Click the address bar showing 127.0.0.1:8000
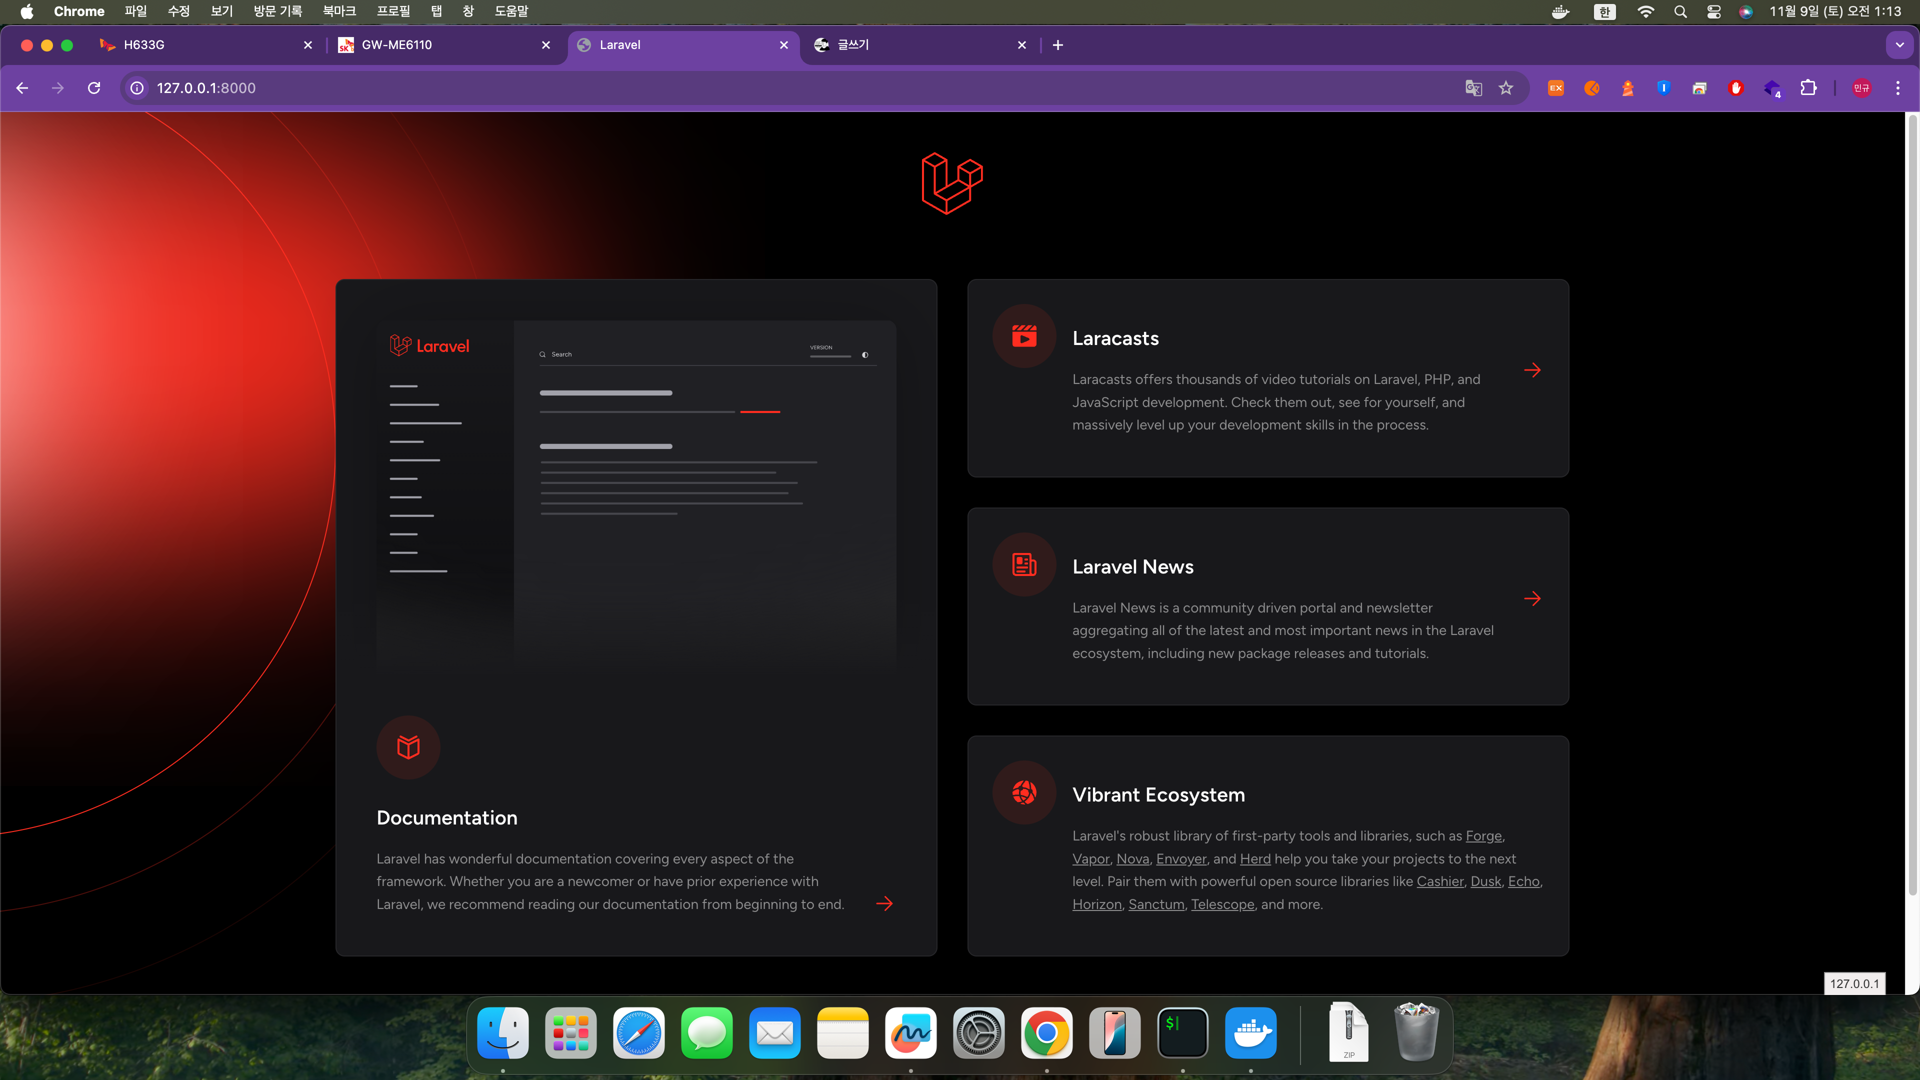Screen dimensions: 1920x1080 click(205, 88)
